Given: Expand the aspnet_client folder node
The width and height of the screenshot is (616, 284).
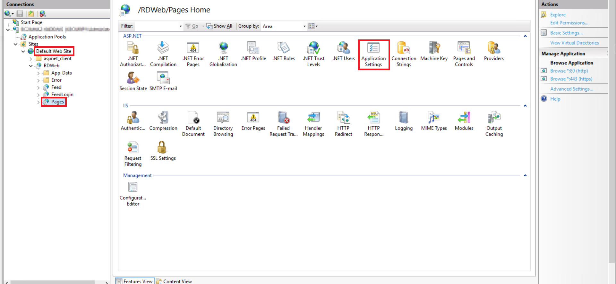Looking at the screenshot, I should tap(31, 59).
